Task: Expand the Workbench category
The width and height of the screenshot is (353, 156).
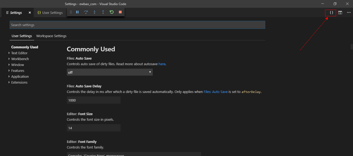Action: (20, 59)
